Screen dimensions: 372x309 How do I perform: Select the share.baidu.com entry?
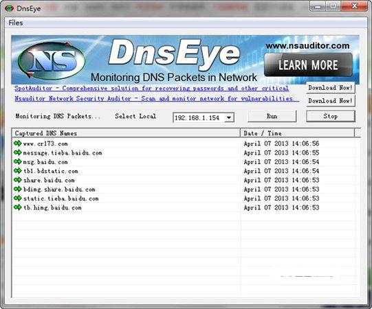point(49,181)
